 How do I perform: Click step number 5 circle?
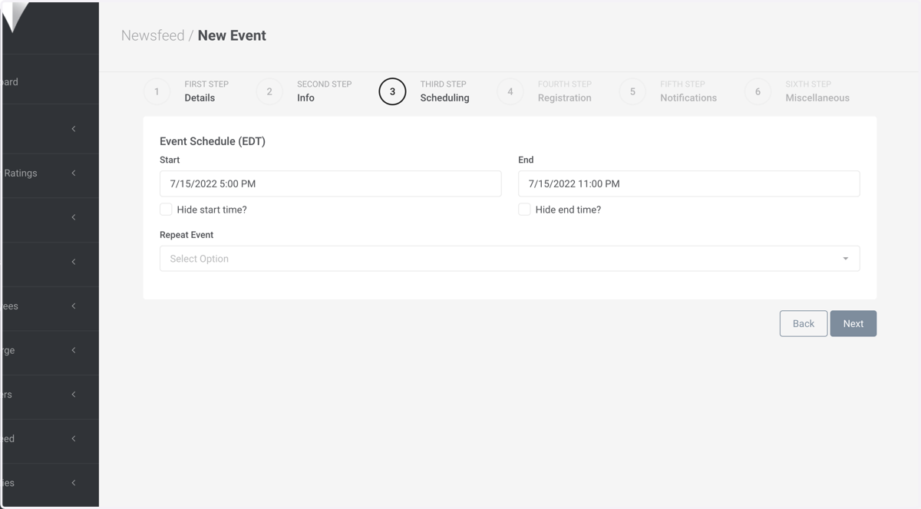(632, 91)
